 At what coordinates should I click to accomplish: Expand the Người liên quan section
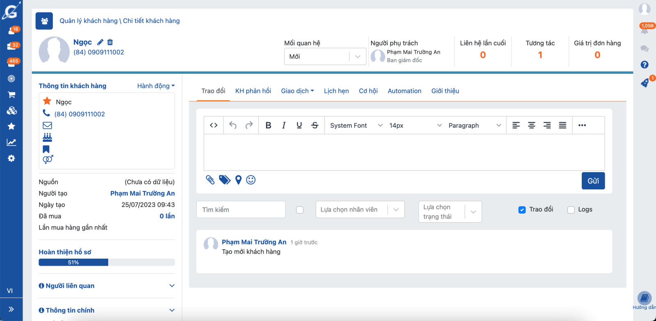pyautogui.click(x=107, y=286)
